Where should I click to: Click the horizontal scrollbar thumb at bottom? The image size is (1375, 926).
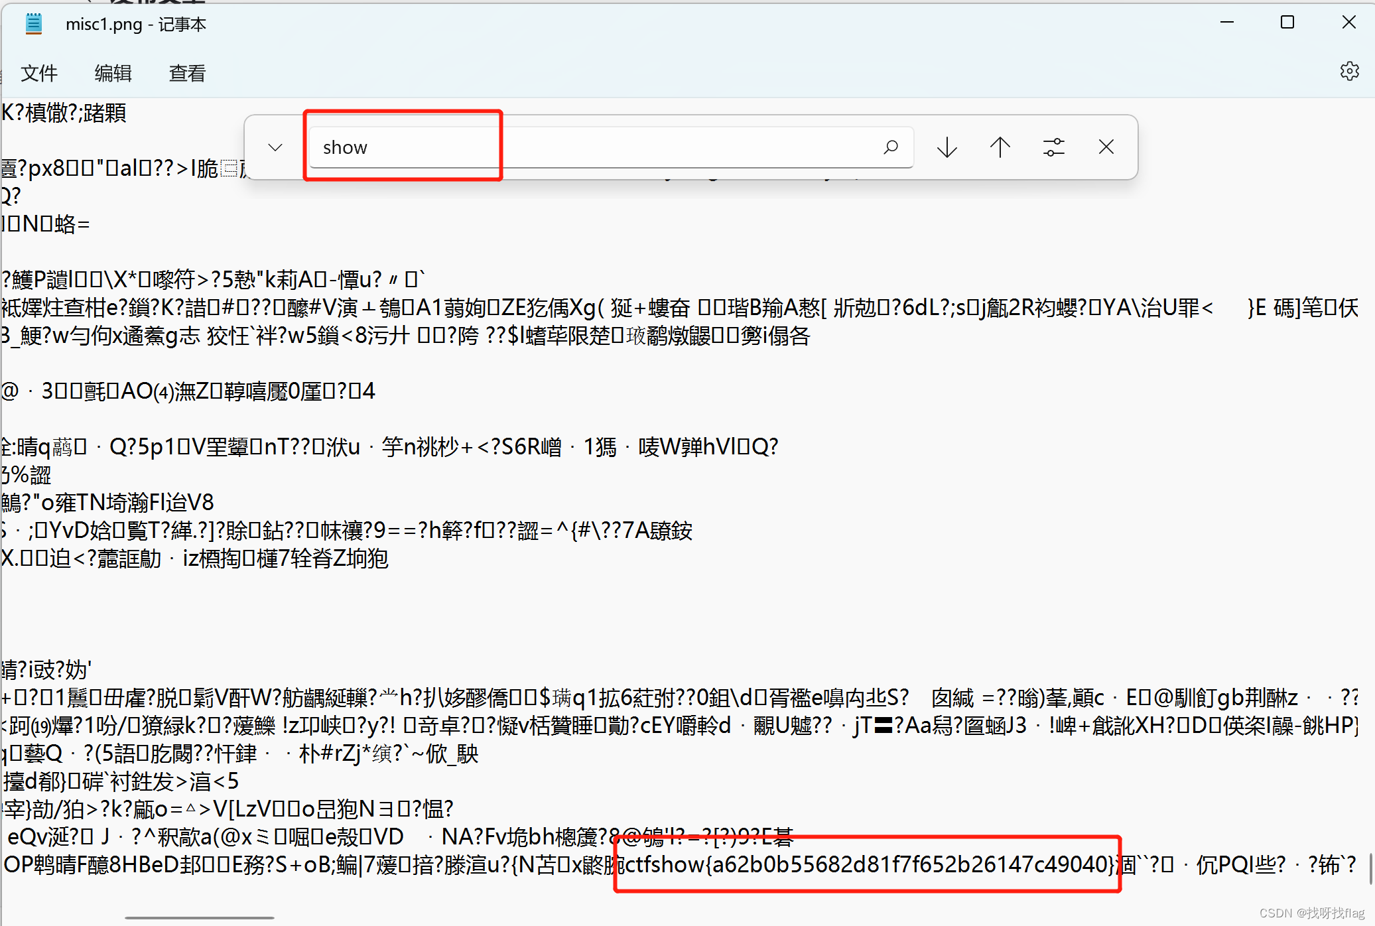click(x=199, y=918)
